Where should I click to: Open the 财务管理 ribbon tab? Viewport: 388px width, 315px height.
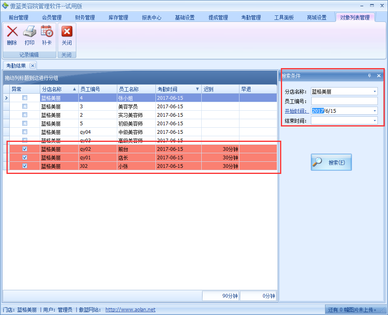pos(85,17)
